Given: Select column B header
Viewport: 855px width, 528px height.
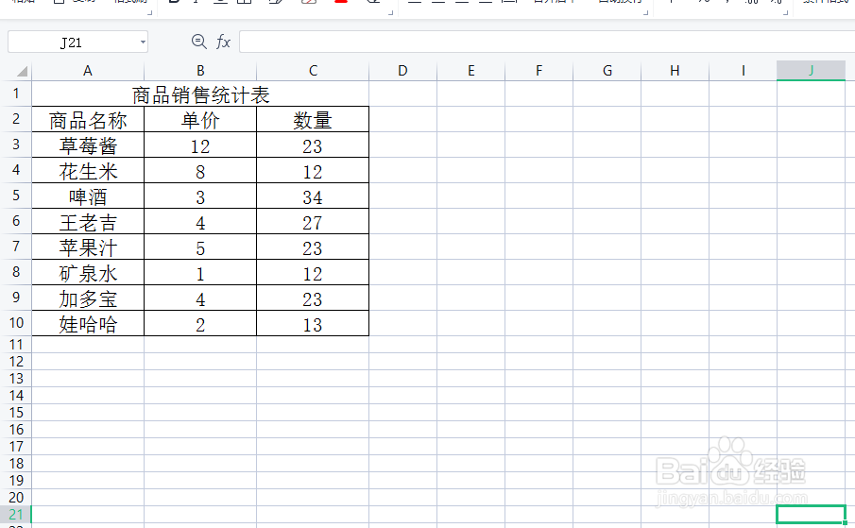Looking at the screenshot, I should click(x=200, y=71).
